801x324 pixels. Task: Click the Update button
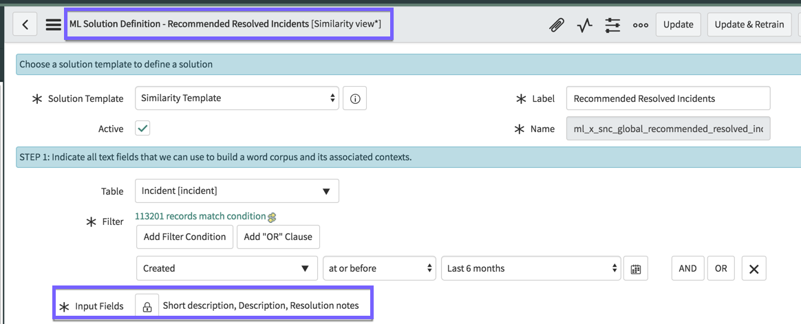[678, 25]
